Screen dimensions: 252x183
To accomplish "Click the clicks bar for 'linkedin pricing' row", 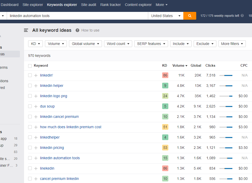I will pyautogui.click(x=226, y=148).
